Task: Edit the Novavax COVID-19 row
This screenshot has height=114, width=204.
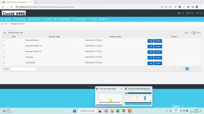Action: (150, 52)
